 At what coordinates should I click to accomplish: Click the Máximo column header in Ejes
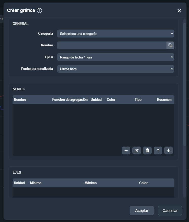[x=90, y=183]
